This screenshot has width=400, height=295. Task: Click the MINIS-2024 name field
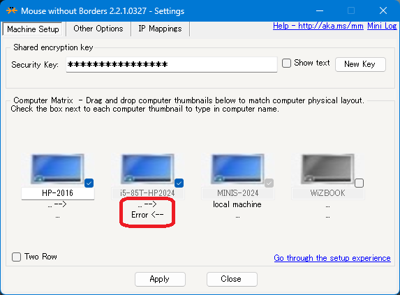[x=238, y=193]
